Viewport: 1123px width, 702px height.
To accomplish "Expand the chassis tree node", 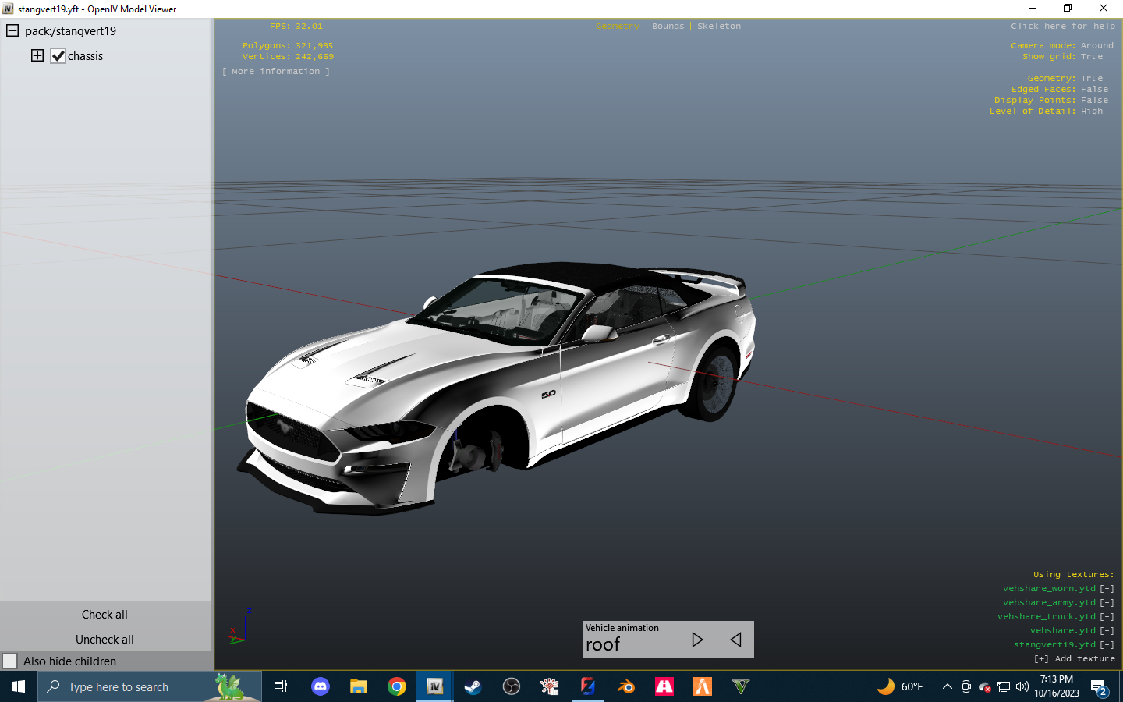I will (37, 55).
